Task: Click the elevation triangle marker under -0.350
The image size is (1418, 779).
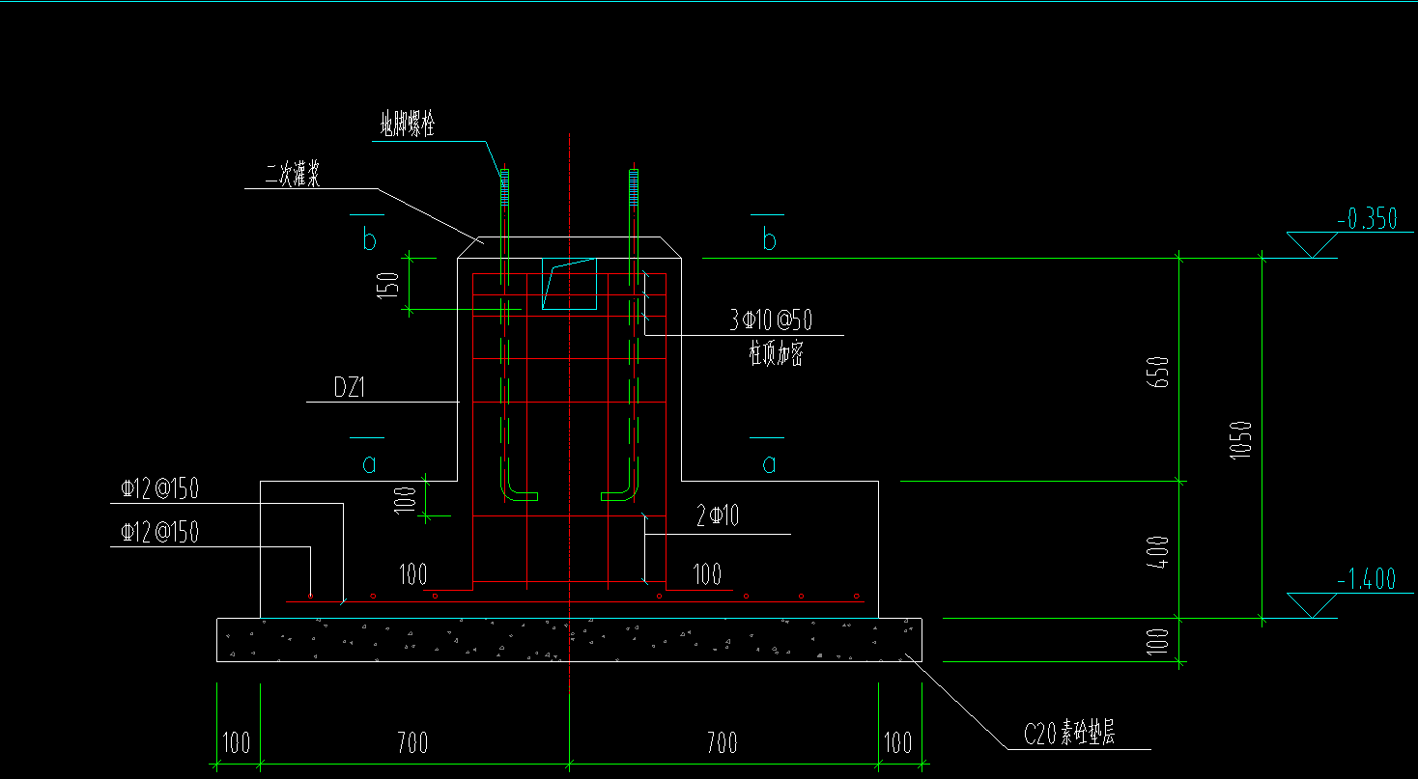Action: 1312,244
